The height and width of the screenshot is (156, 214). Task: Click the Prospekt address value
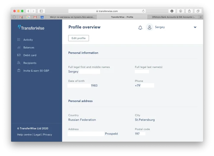(111, 134)
